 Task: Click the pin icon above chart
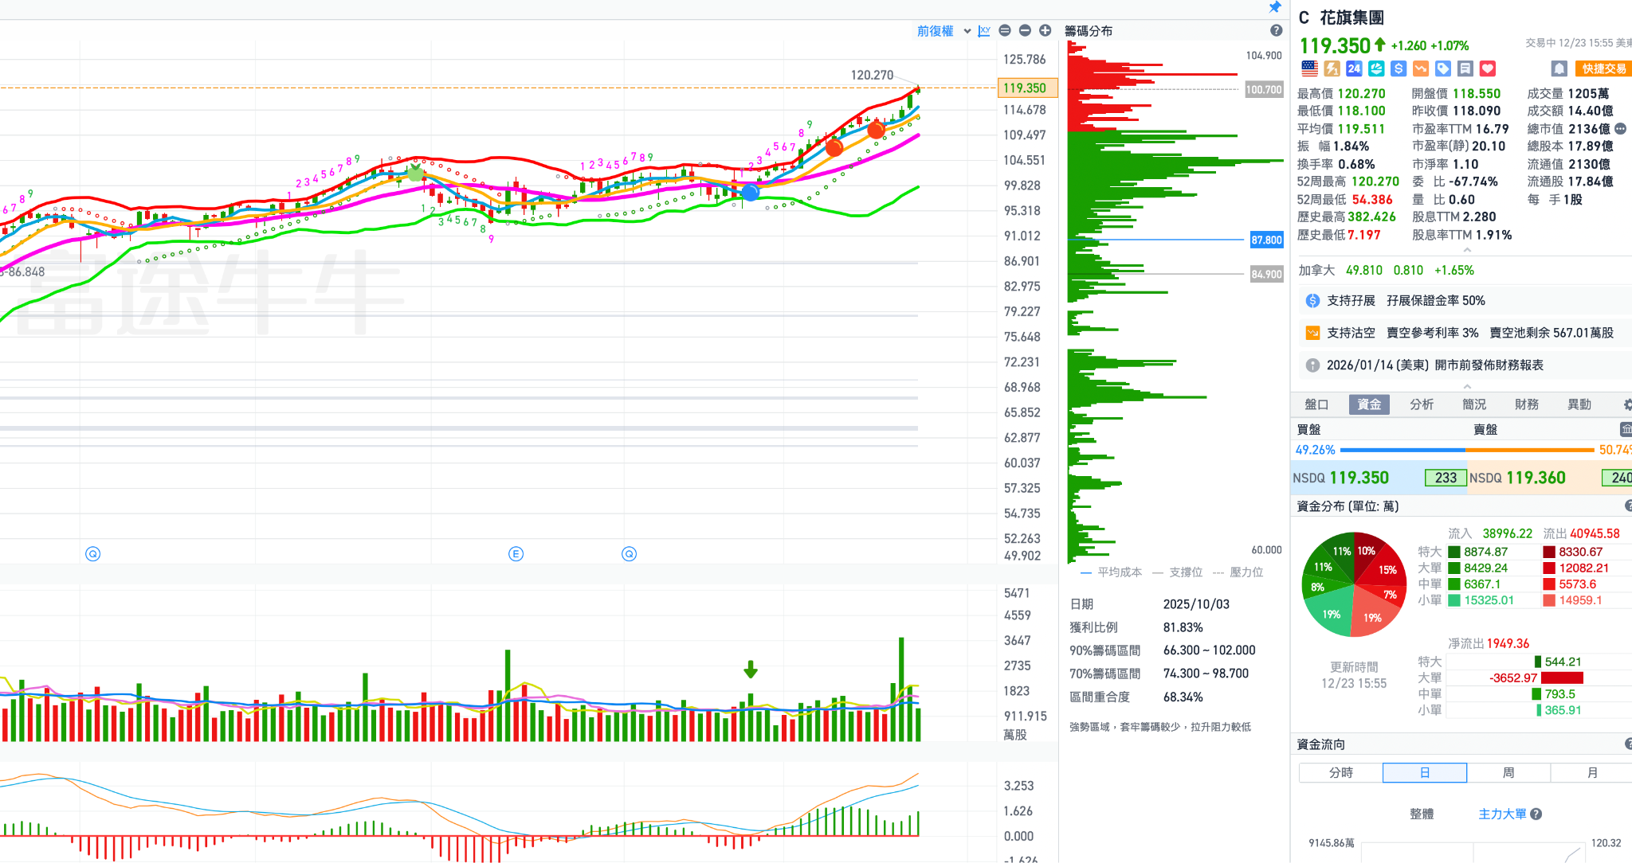pos(1274,7)
